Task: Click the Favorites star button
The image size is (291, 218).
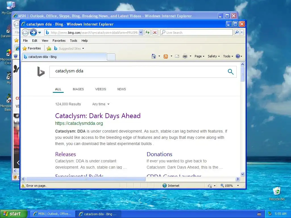Action: pos(32,48)
